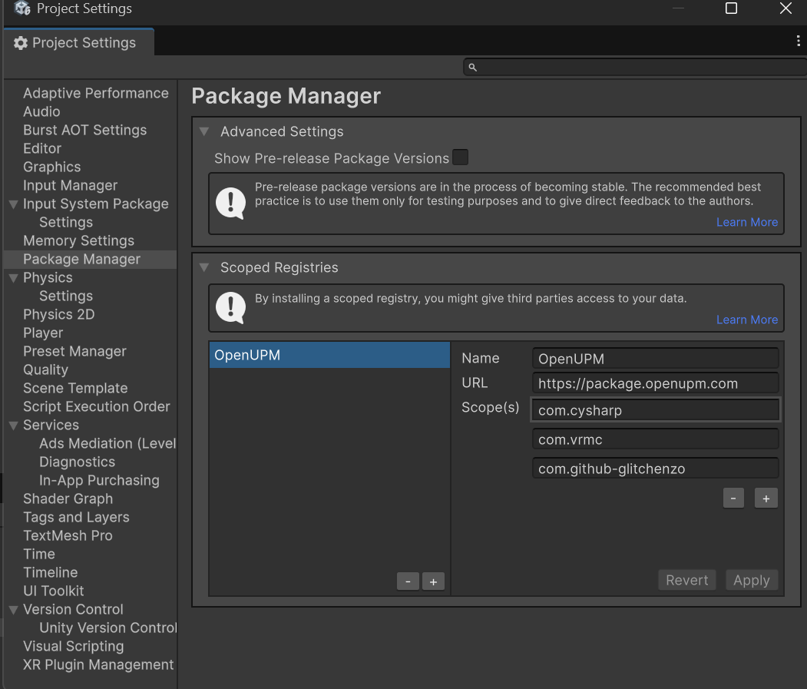This screenshot has width=807, height=689.
Task: Select the Project Settings tab
Action: (x=79, y=43)
